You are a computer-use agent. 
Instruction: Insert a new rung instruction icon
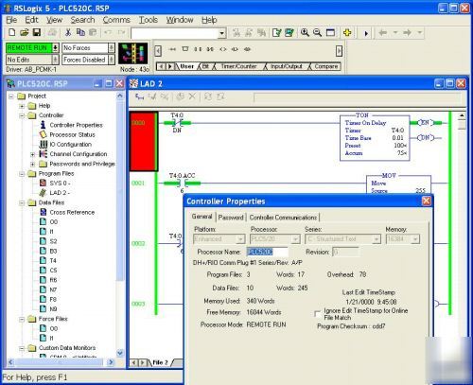[x=172, y=49]
